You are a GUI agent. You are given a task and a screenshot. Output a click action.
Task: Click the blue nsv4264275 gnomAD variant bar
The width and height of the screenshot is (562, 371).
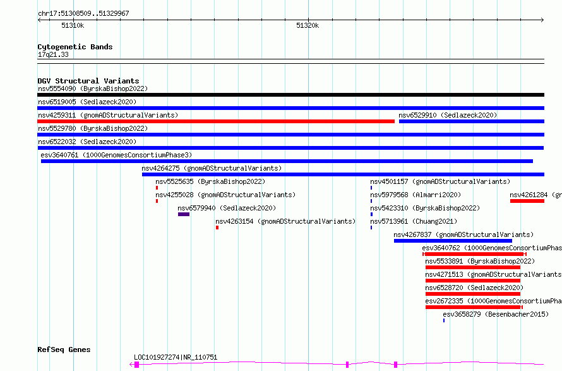(343, 174)
